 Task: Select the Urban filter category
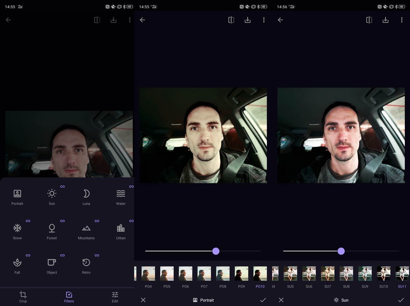point(121,232)
